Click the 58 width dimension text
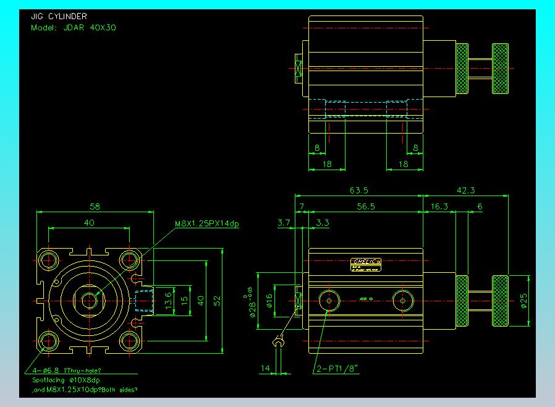Screen dimensions: 555x407 [95, 207]
